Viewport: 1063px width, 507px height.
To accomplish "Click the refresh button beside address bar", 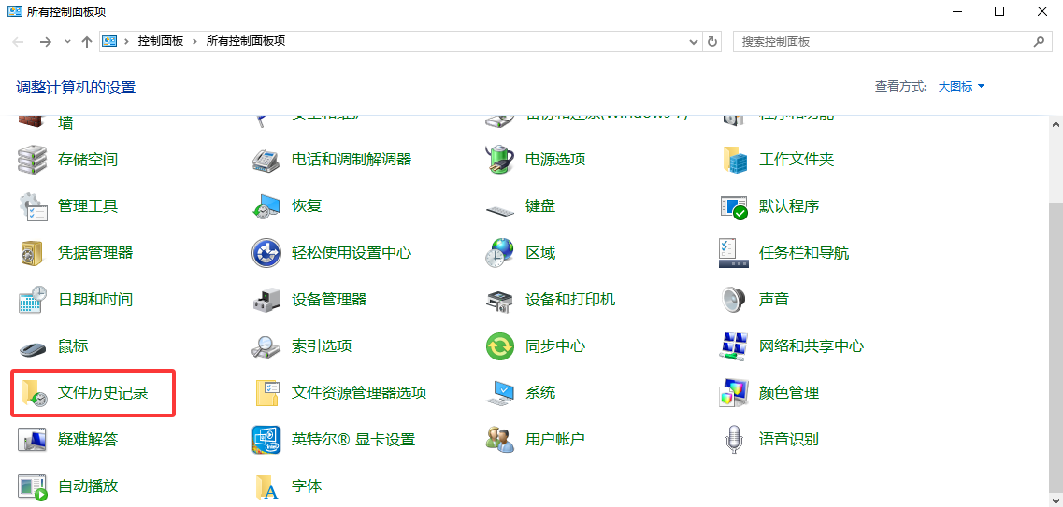I will coord(711,41).
